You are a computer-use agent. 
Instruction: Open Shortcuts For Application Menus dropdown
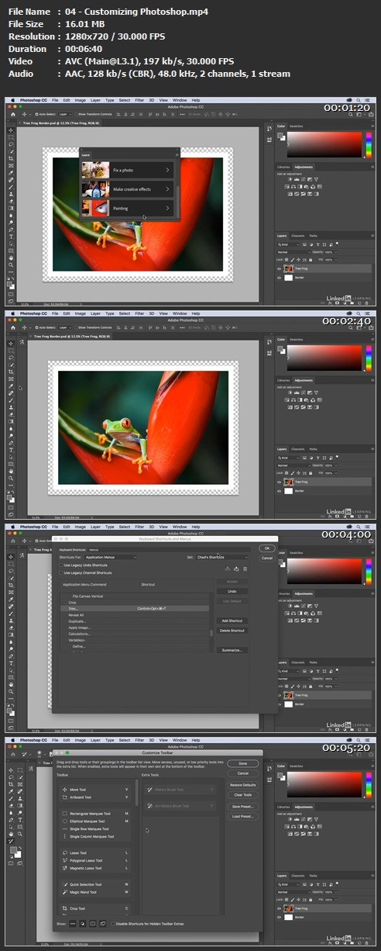click(x=110, y=557)
